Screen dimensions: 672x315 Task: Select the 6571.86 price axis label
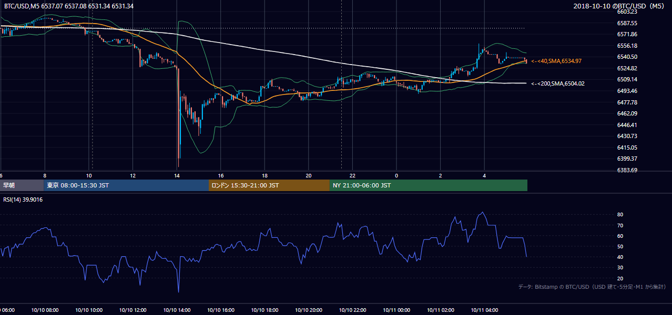pyautogui.click(x=627, y=34)
